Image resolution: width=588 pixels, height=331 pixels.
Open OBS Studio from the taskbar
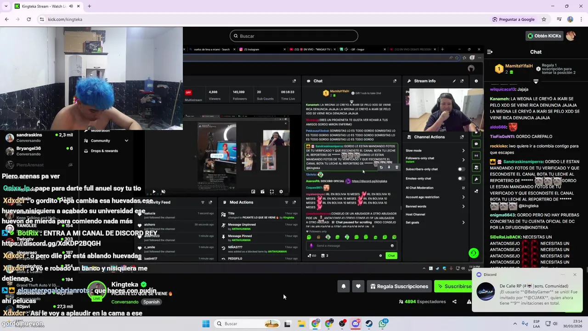click(342, 324)
